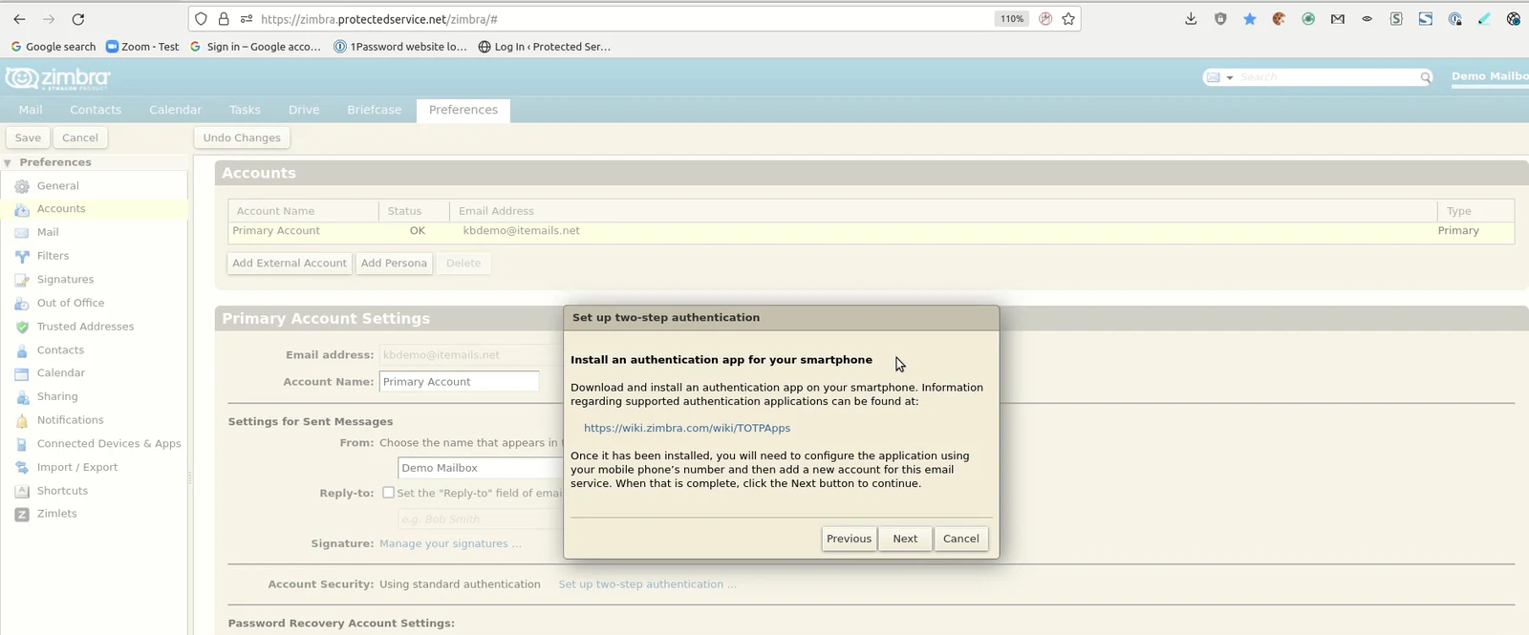
Task: Open browser downloads icon
Action: 1191,19
